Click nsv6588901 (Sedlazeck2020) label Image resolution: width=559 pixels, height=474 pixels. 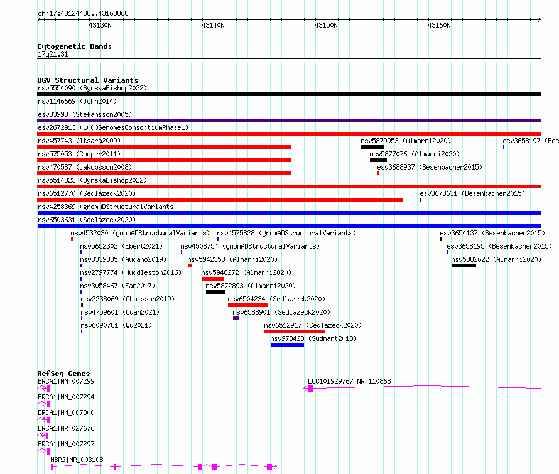click(281, 312)
